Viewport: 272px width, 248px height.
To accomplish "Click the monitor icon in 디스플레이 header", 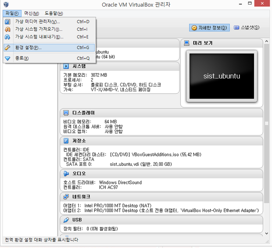I will pos(66,113).
